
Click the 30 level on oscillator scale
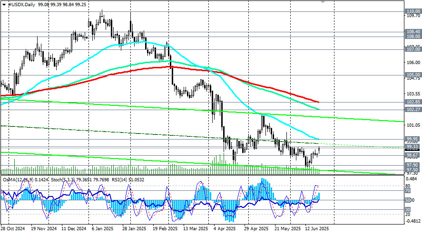point(408,210)
